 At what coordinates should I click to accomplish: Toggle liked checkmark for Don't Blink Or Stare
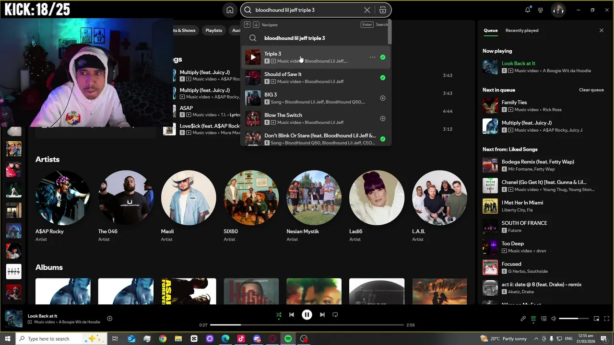pyautogui.click(x=383, y=139)
